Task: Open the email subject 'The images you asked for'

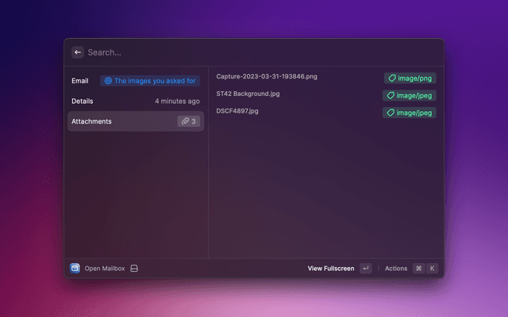Action: pos(150,81)
